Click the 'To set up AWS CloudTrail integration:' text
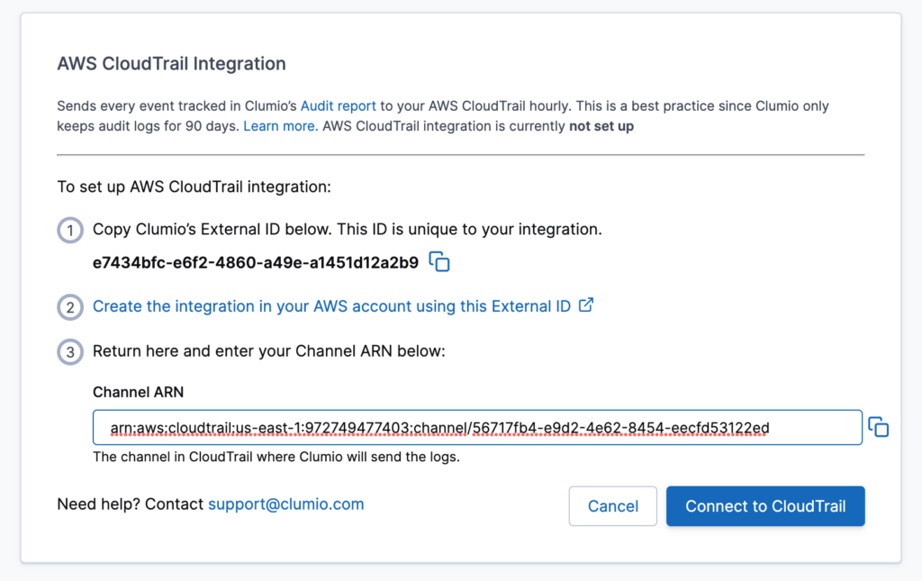922x581 pixels. point(194,186)
